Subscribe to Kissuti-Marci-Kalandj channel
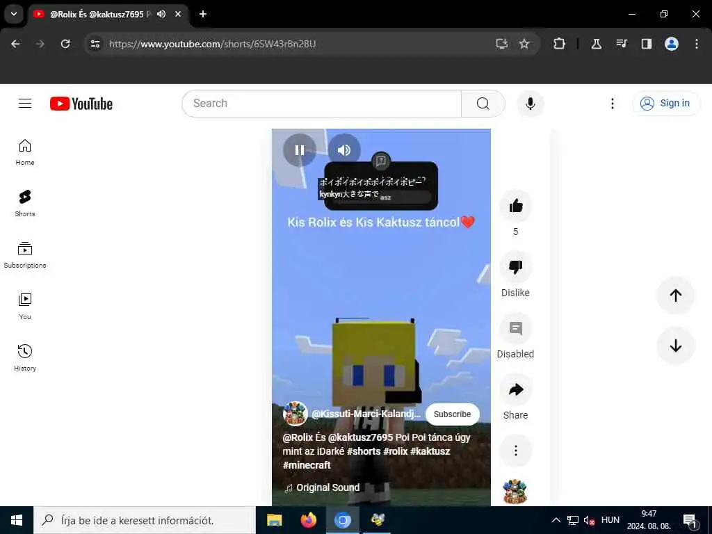712x534 pixels. (x=452, y=414)
